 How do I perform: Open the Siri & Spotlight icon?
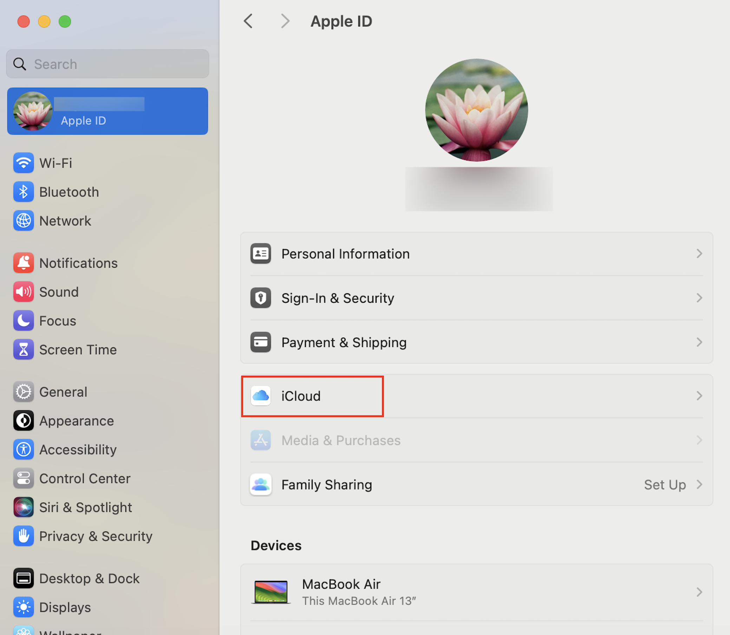click(x=24, y=508)
